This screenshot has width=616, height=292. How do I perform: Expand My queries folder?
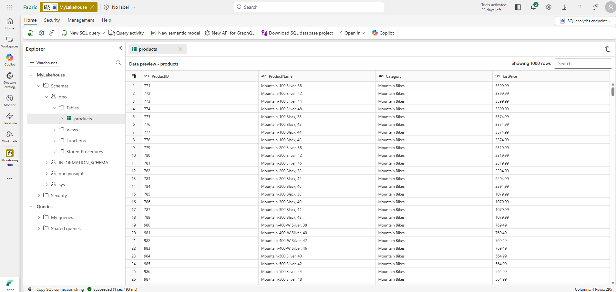coord(39,217)
